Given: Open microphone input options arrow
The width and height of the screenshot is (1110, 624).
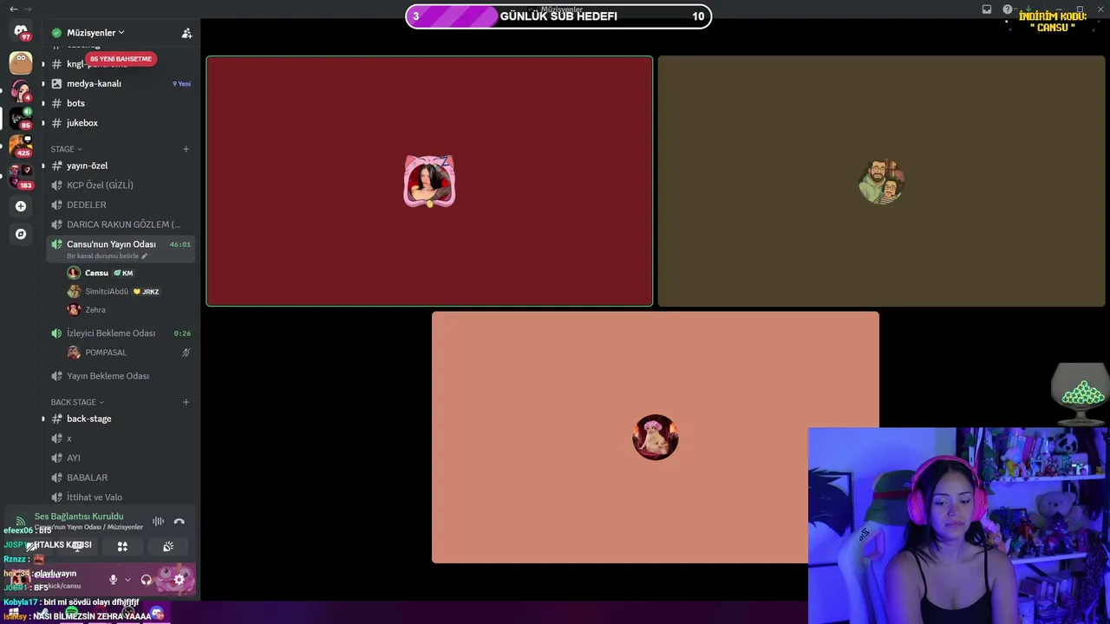Looking at the screenshot, I should 127,580.
